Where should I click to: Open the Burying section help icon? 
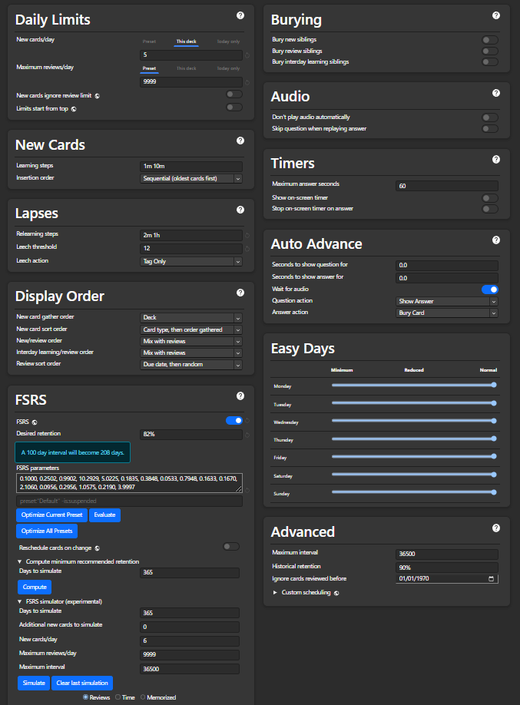[495, 15]
